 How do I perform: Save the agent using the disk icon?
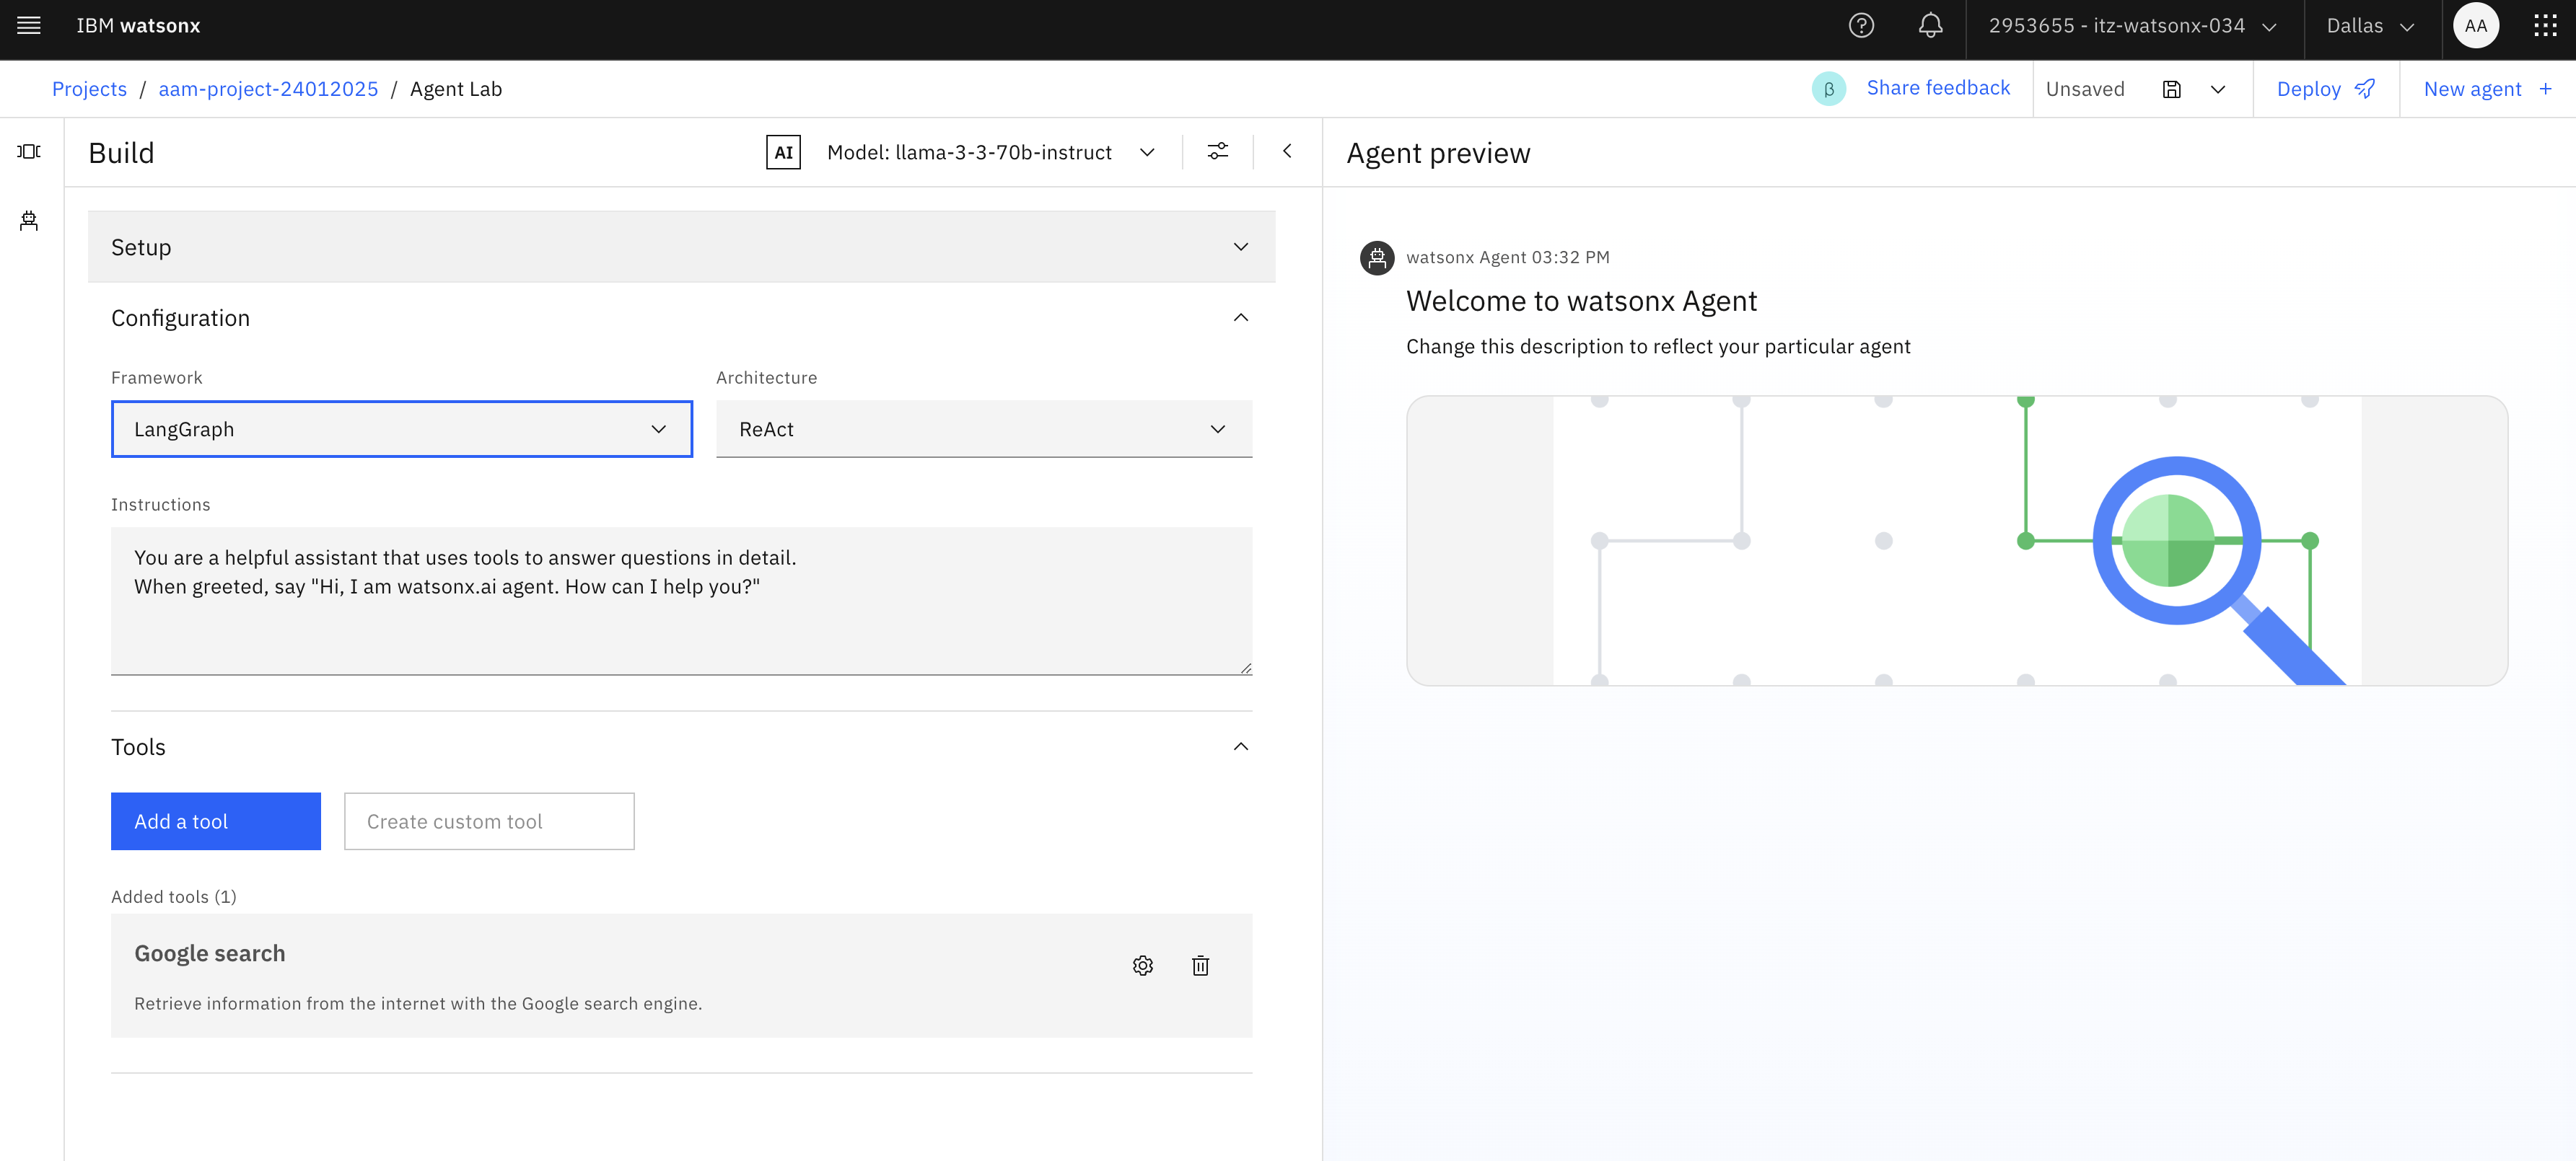point(2172,90)
